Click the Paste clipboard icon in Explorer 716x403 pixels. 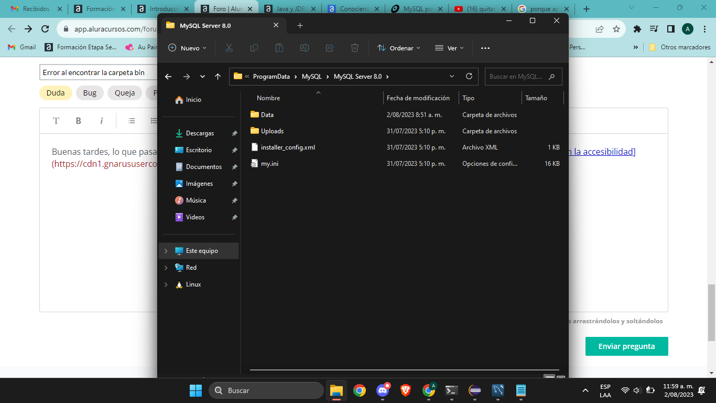click(279, 48)
